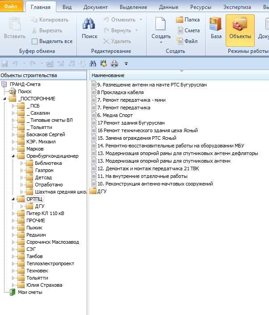The height and width of the screenshot is (315, 269).
Task: Select Мои сметы tree node
Action: click(x=30, y=292)
